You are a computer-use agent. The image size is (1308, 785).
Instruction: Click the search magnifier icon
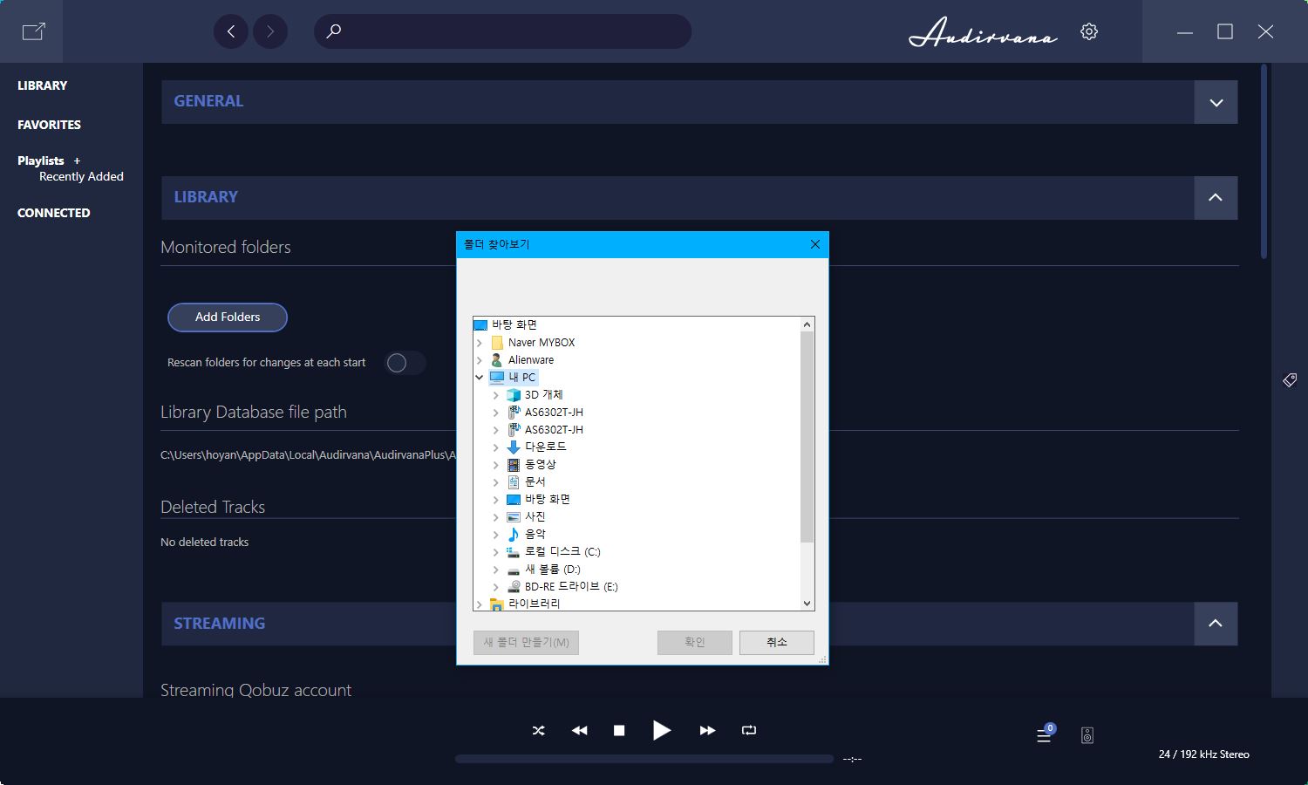[x=333, y=31]
